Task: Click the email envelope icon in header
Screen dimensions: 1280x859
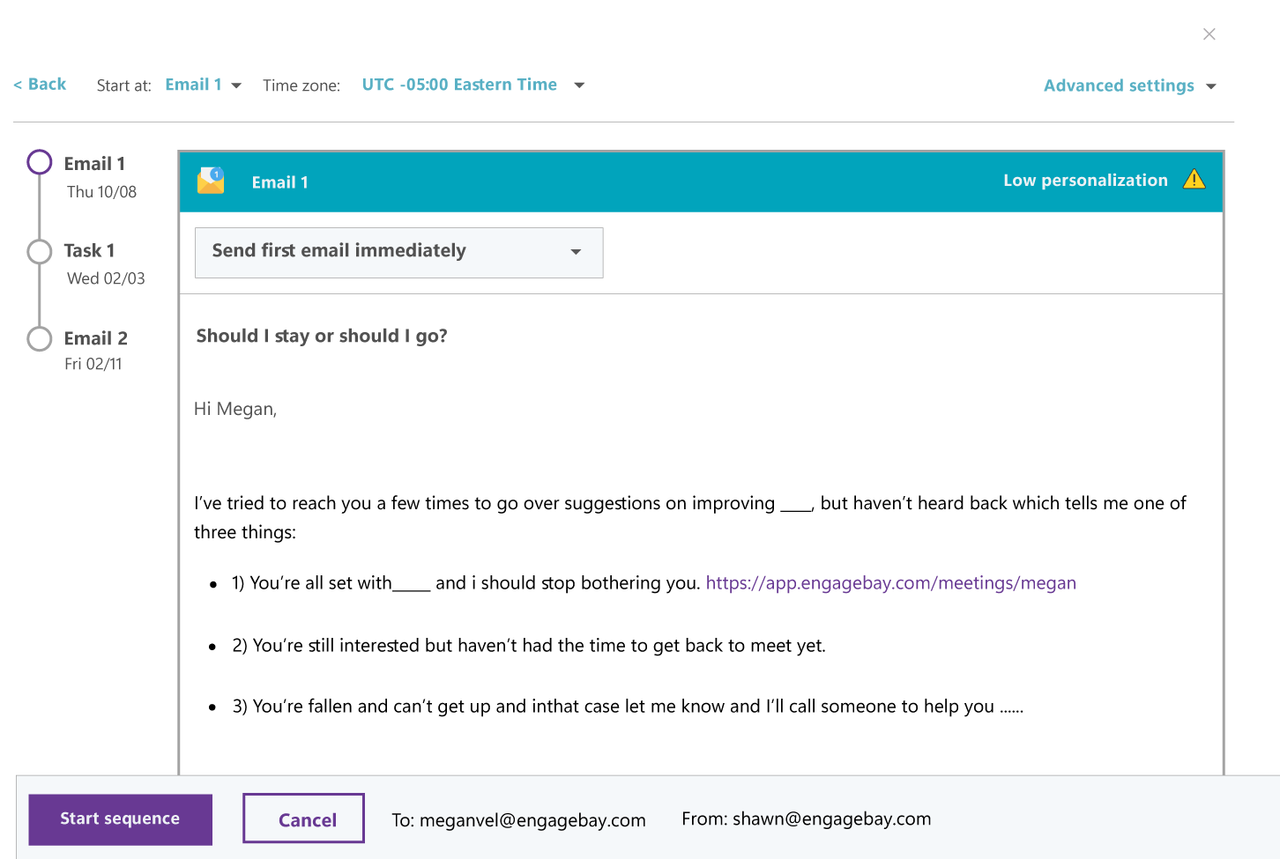Action: click(211, 181)
